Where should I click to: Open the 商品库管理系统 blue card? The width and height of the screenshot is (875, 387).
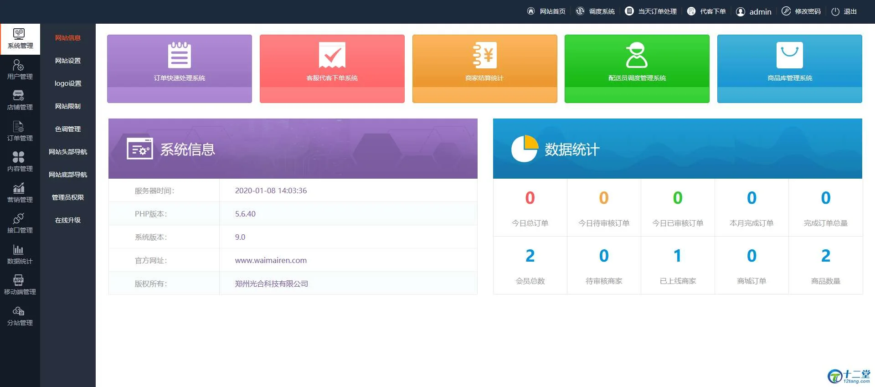(789, 68)
